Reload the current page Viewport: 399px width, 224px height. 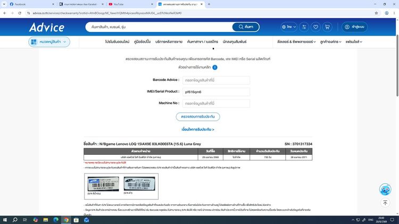pyautogui.click(x=20, y=13)
